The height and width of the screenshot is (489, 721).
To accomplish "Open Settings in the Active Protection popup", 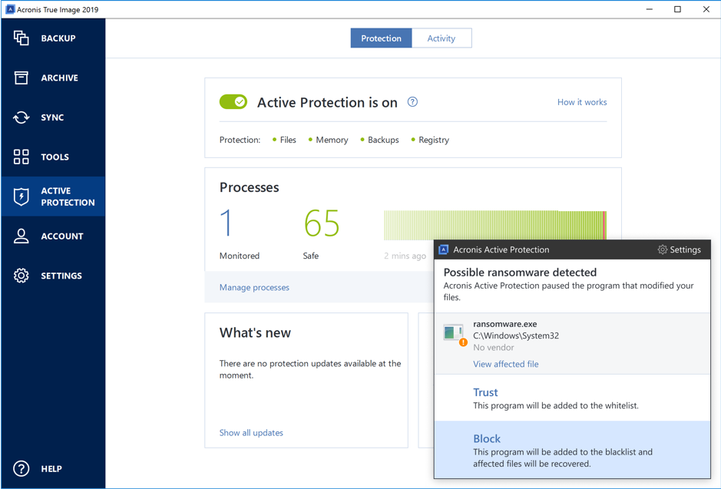I will pos(679,249).
